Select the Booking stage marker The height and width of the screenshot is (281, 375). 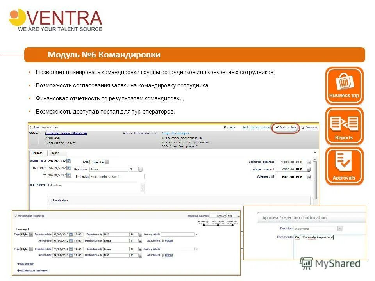tap(204, 225)
